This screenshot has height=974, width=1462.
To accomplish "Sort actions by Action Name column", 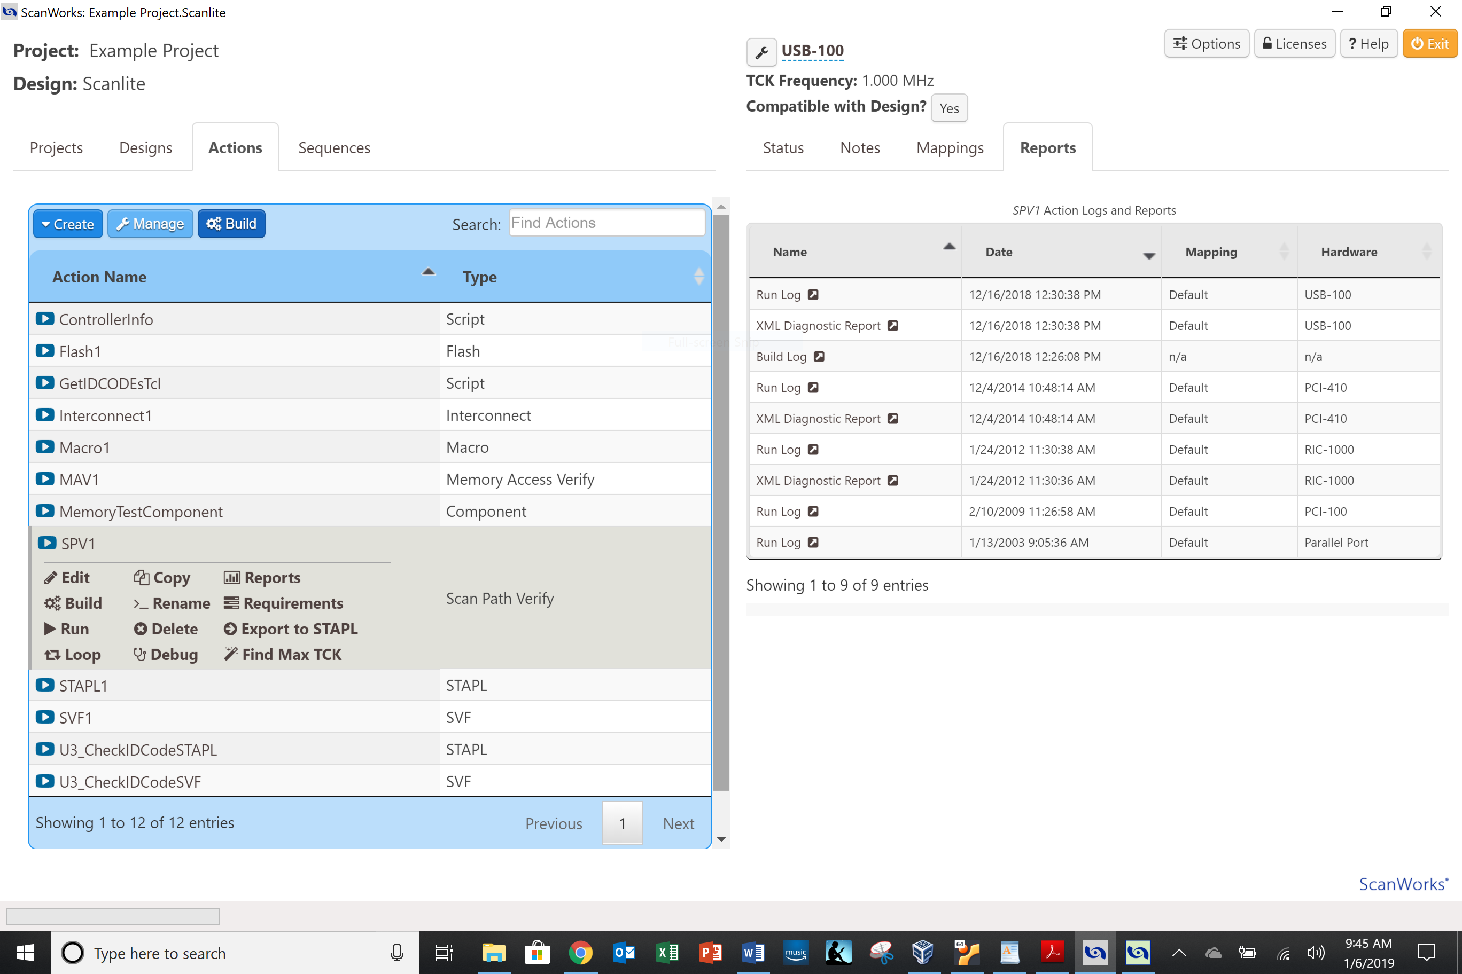I will point(235,277).
